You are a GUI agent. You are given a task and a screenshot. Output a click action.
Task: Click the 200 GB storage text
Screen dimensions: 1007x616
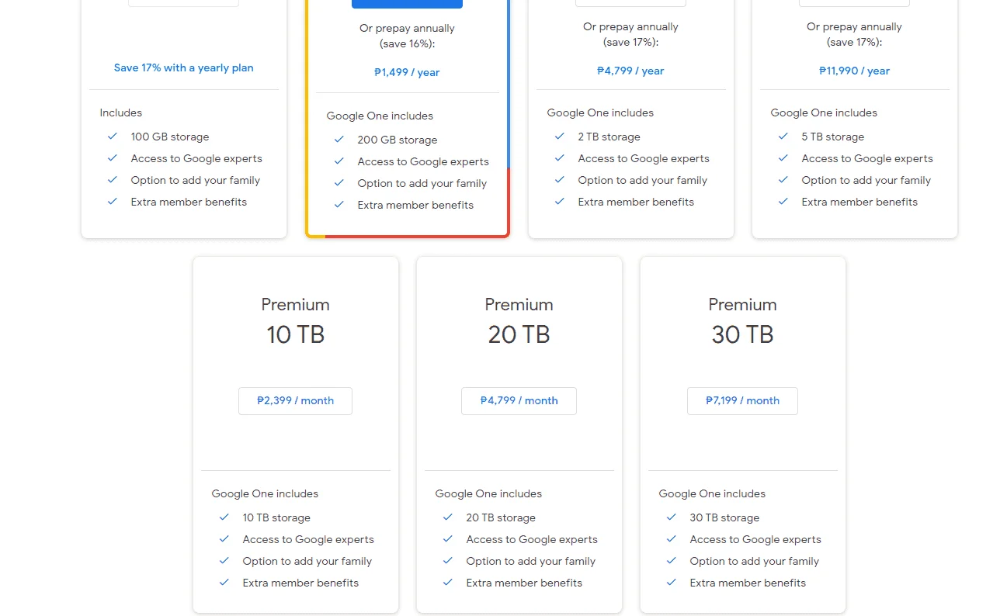point(398,140)
